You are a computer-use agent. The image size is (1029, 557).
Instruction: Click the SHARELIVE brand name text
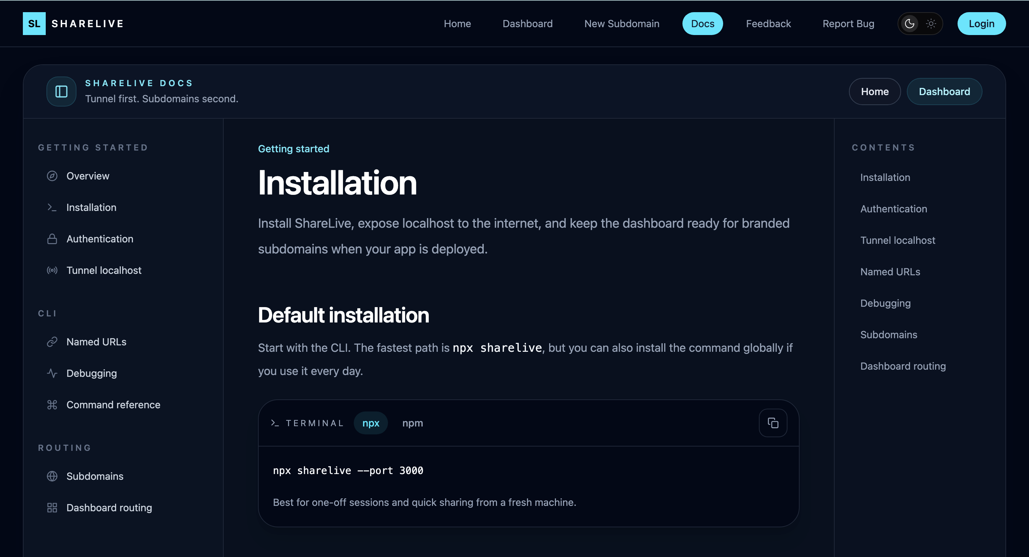pos(88,24)
